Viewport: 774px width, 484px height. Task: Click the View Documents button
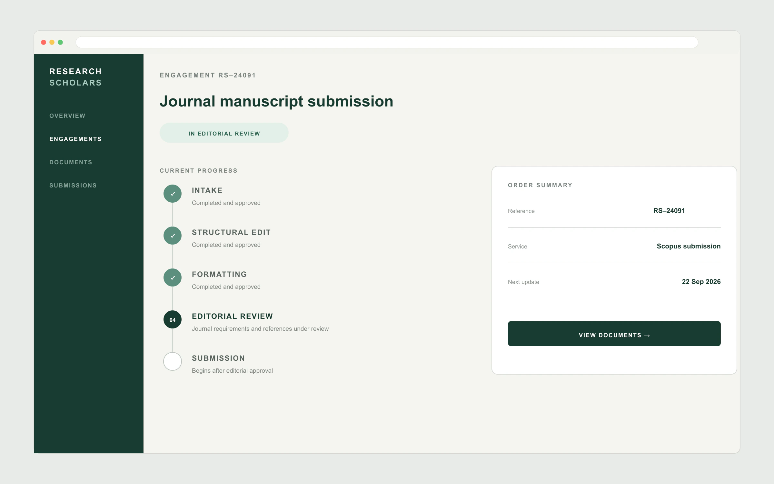(x=614, y=334)
